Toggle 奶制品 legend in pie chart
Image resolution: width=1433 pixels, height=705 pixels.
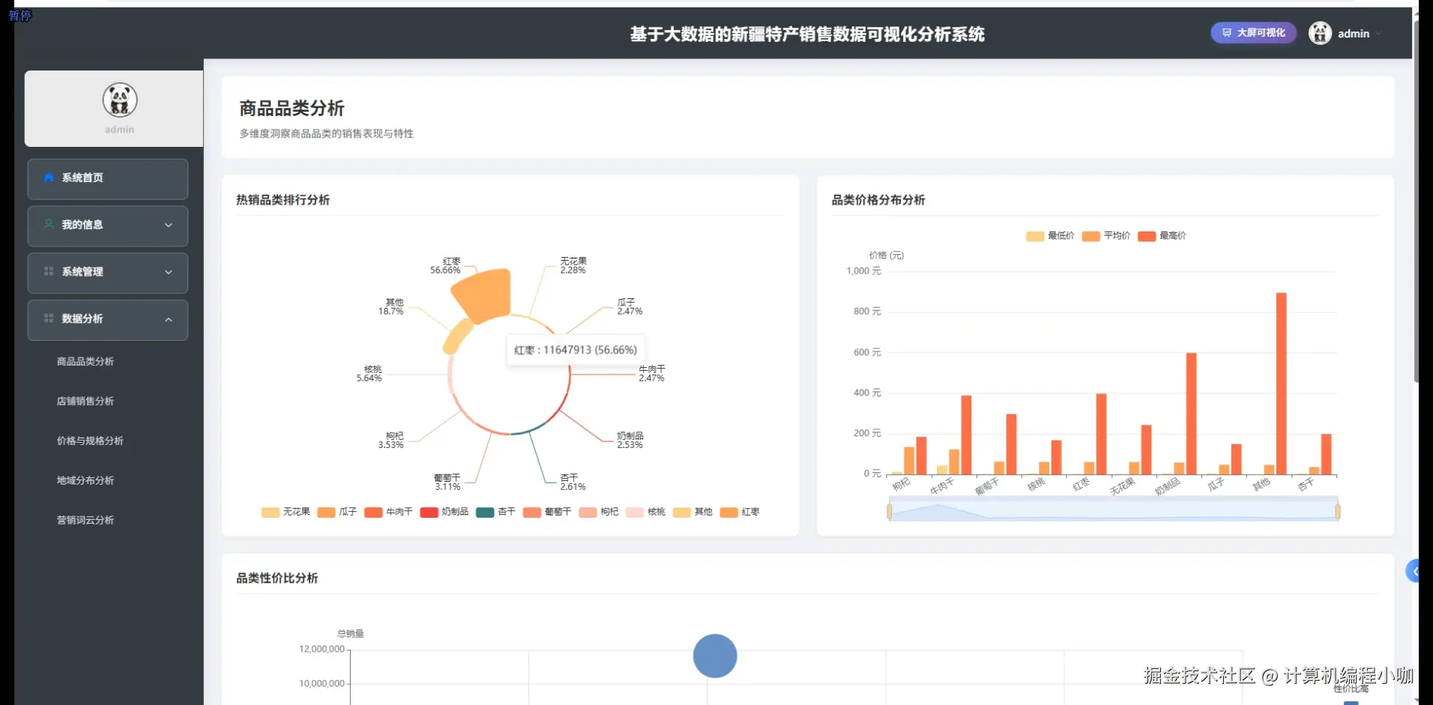click(x=444, y=512)
